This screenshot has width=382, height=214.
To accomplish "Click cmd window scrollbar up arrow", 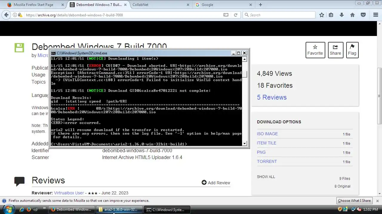I will pos(245,59).
